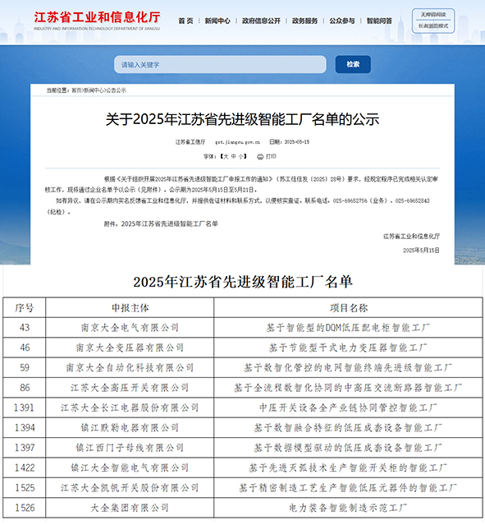Viewport: 485px width, 525px height.
Task: Select the cell 江苏大全长江电器股份有限公司
Action: (x=130, y=408)
